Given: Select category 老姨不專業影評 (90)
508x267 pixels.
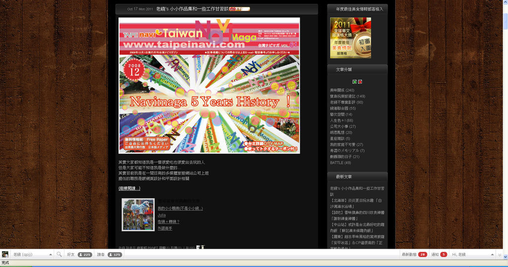Looking at the screenshot, I should (346, 102).
